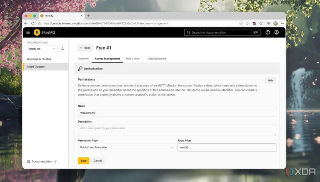The width and height of the screenshot is (320, 182).
Task: Open Welcome to HiveMQ sidebar item
Action: [x=39, y=59]
